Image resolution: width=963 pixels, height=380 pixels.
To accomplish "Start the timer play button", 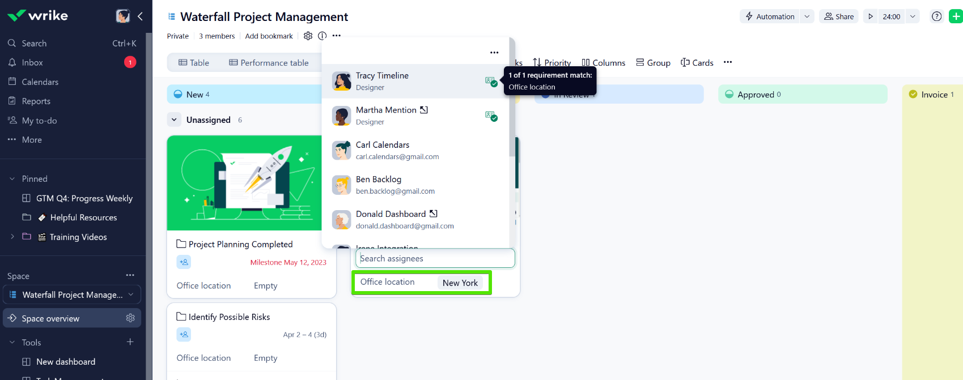I will 871,16.
